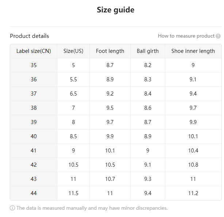Click US size 6.5 cell

pos(73,94)
